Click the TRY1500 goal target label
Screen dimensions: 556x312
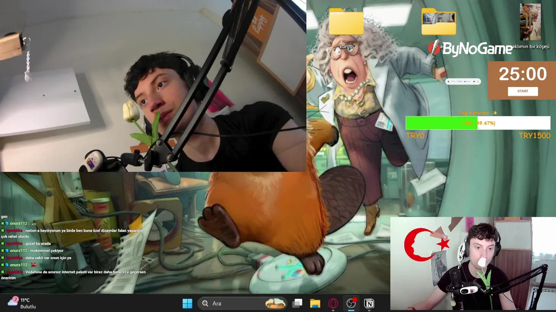(x=534, y=136)
